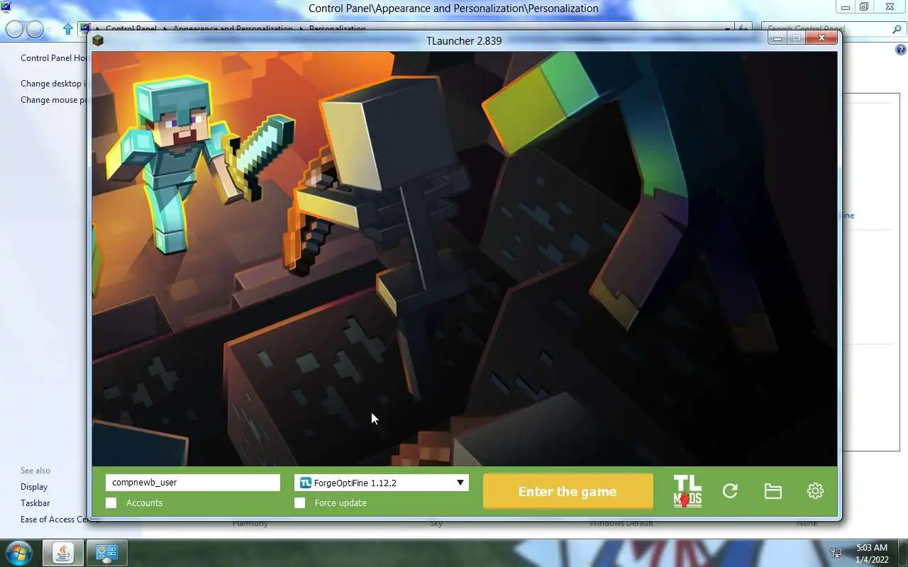This screenshot has height=567, width=908.
Task: Click the Enter the game button
Action: point(567,491)
